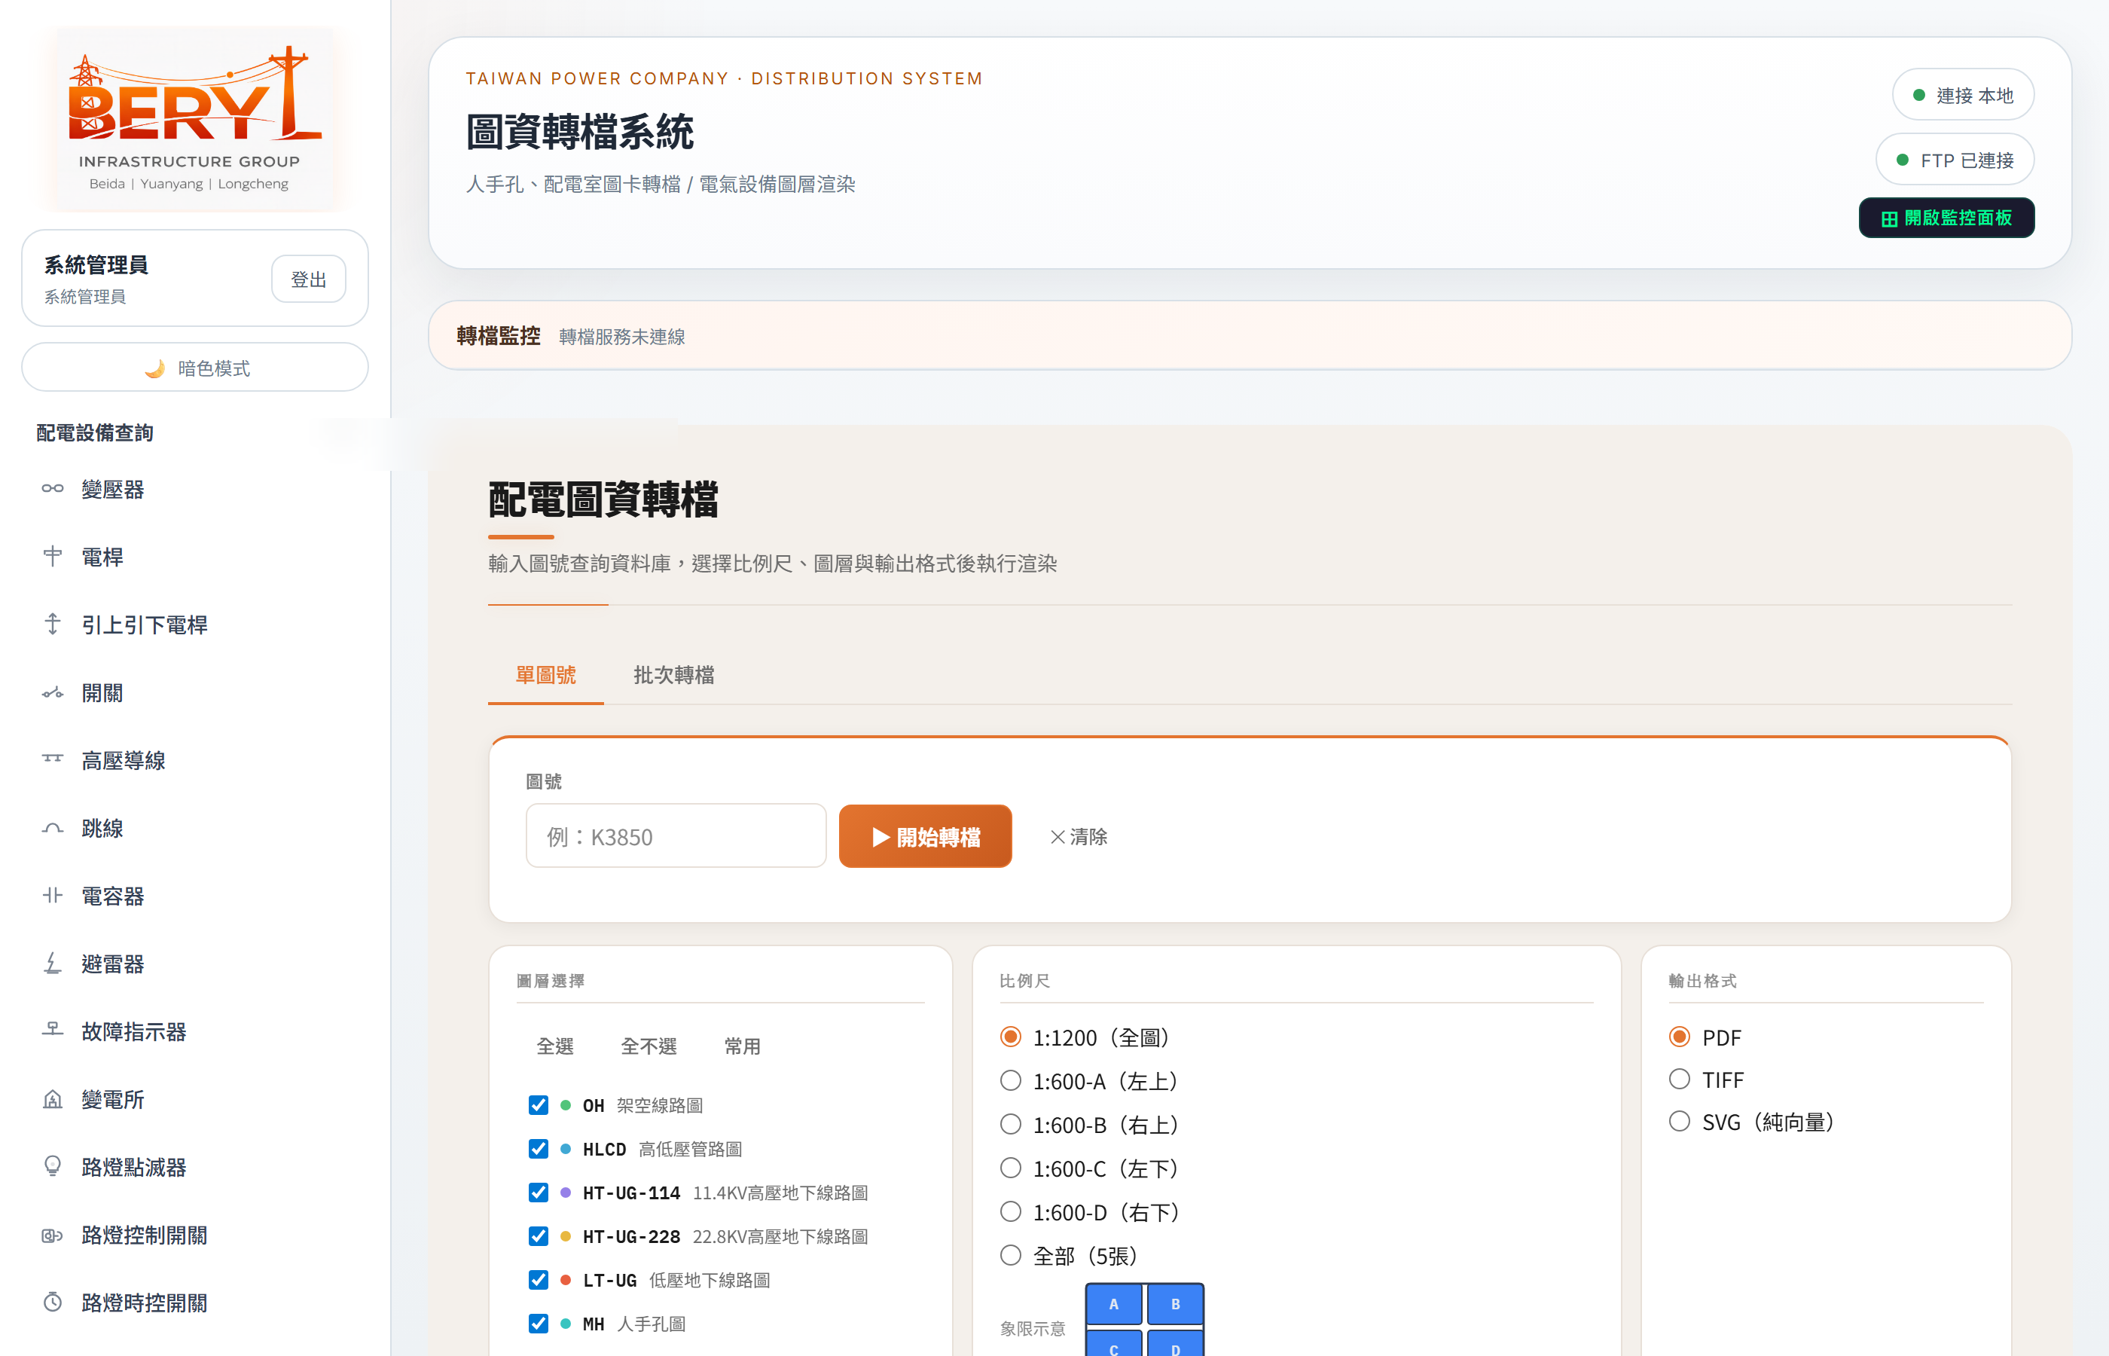The image size is (2109, 1356).
Task: Select scale 1:600-C（左下）
Action: (x=1011, y=1168)
